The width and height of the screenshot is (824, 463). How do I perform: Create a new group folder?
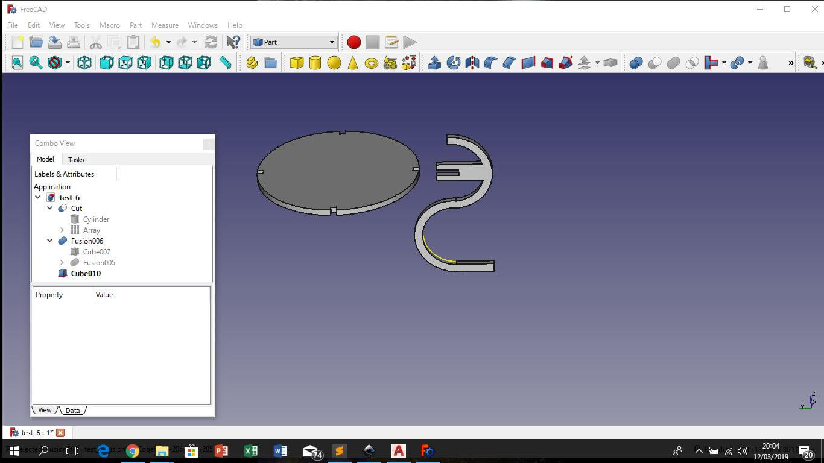pyautogui.click(x=271, y=63)
